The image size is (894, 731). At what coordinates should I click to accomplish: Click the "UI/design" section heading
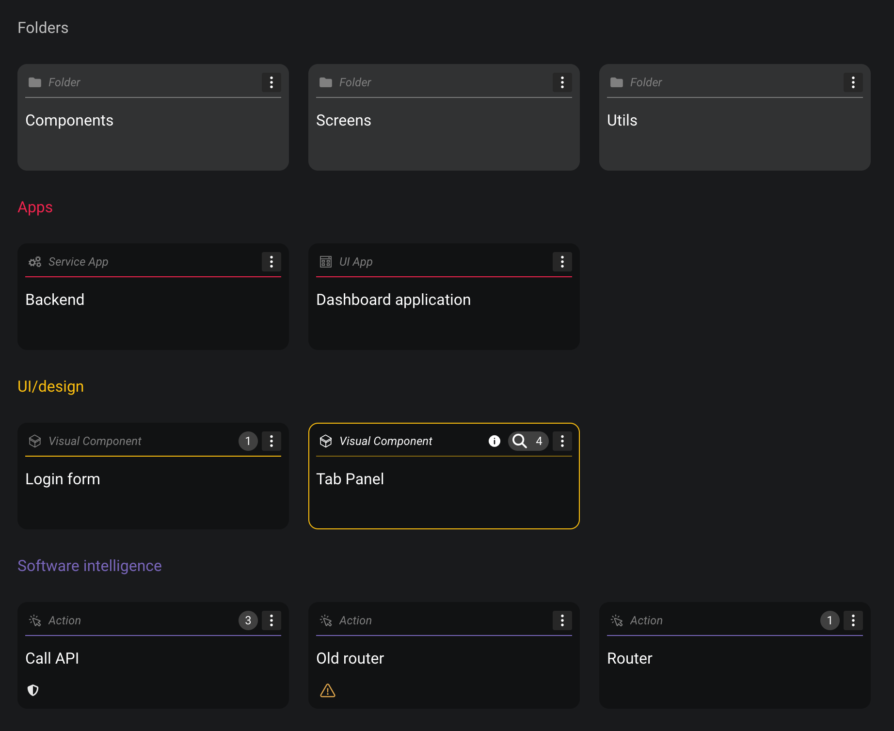tap(50, 386)
